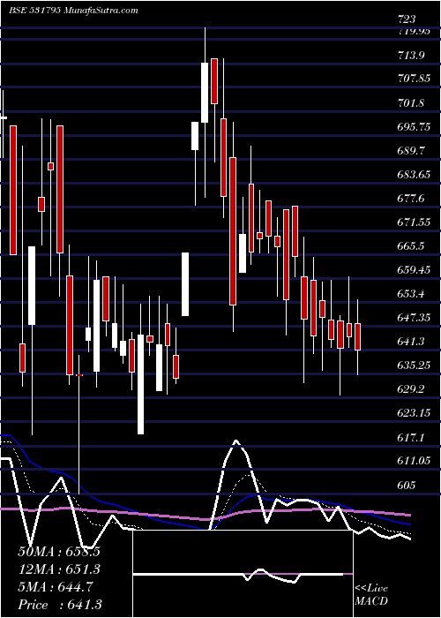Image resolution: width=441 pixels, height=618 pixels.
Task: Click the last red candlestick on the right
Action: coord(357,336)
